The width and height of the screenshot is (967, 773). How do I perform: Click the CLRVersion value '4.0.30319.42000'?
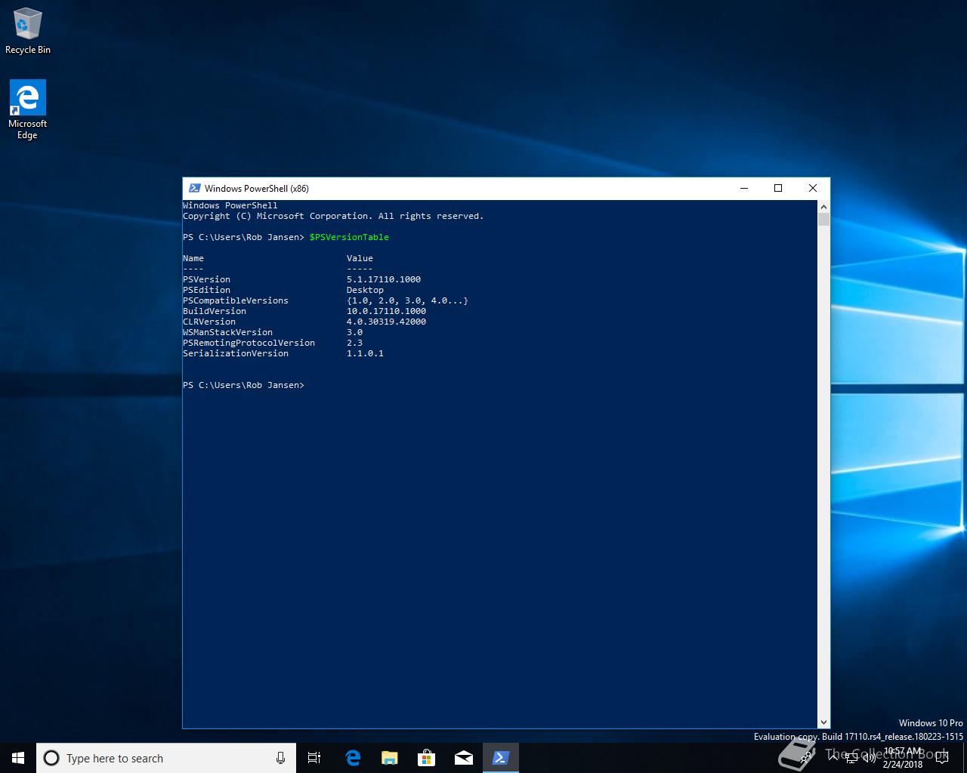(x=386, y=322)
